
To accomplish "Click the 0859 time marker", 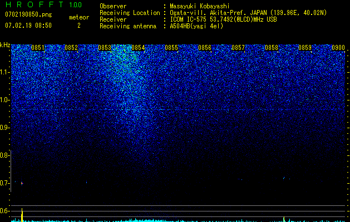I will pos(305,48).
